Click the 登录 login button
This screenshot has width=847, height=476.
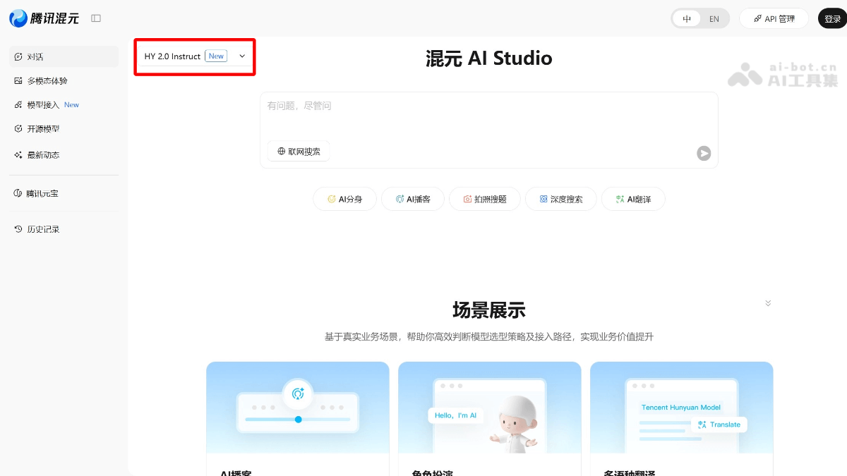pos(833,18)
